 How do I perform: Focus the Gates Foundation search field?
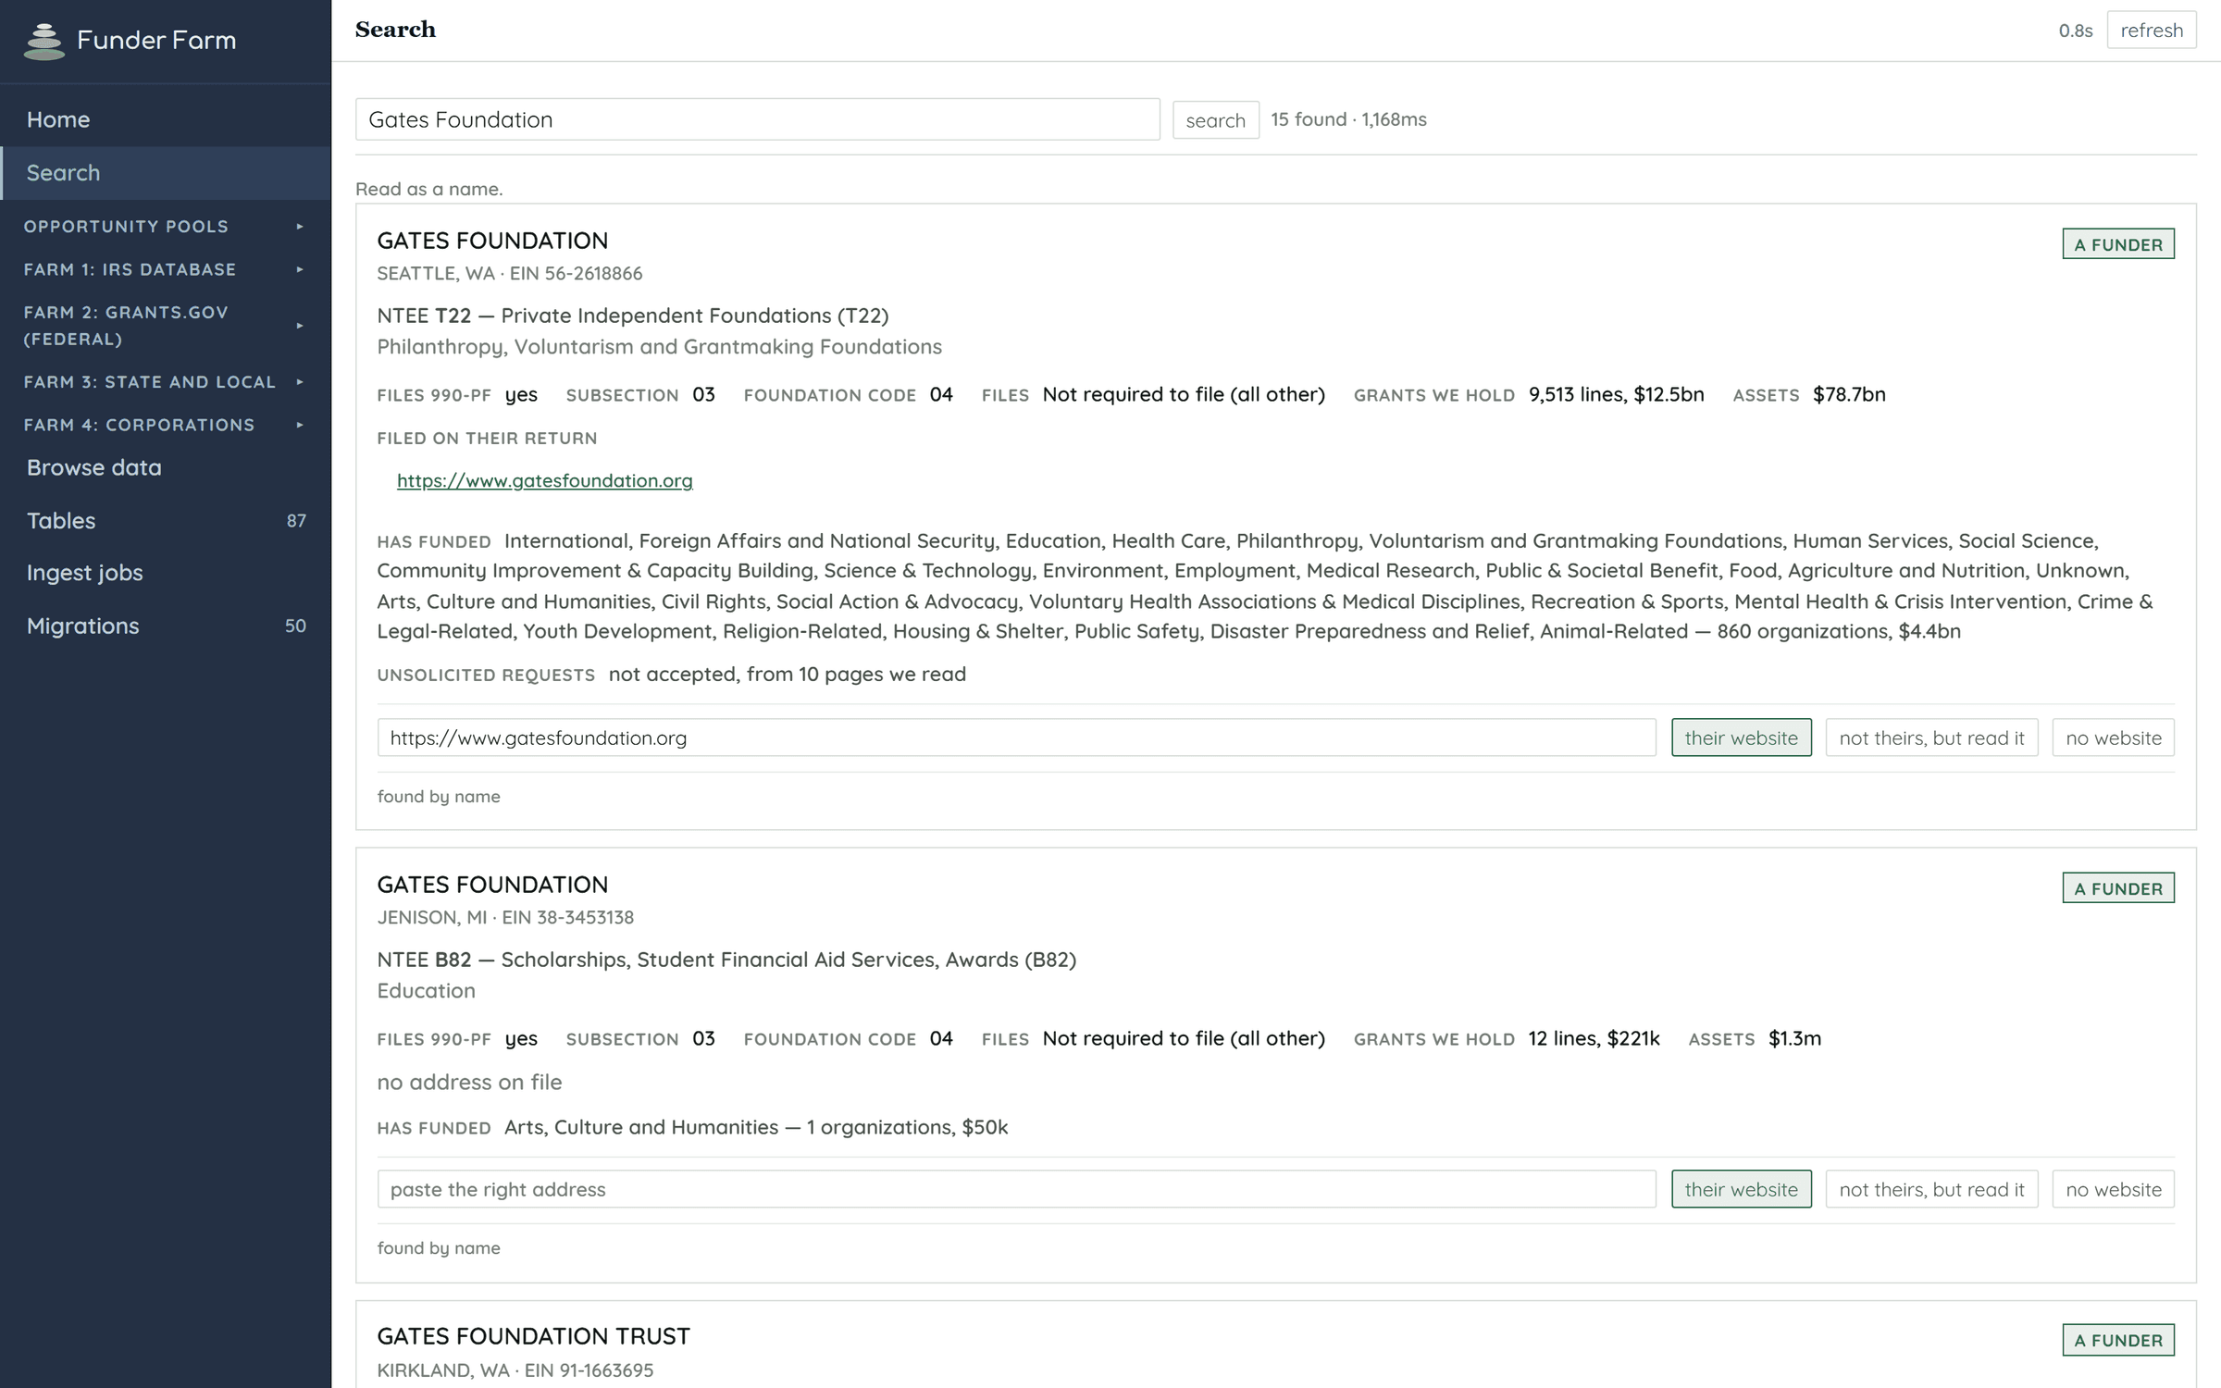click(757, 119)
